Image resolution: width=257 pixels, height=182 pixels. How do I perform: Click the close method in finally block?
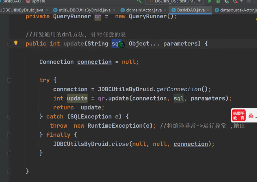point(120,144)
